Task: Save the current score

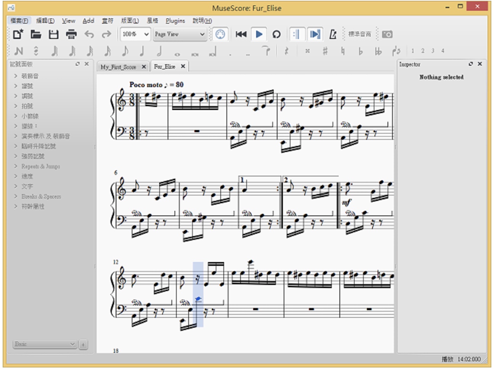Action: point(53,34)
